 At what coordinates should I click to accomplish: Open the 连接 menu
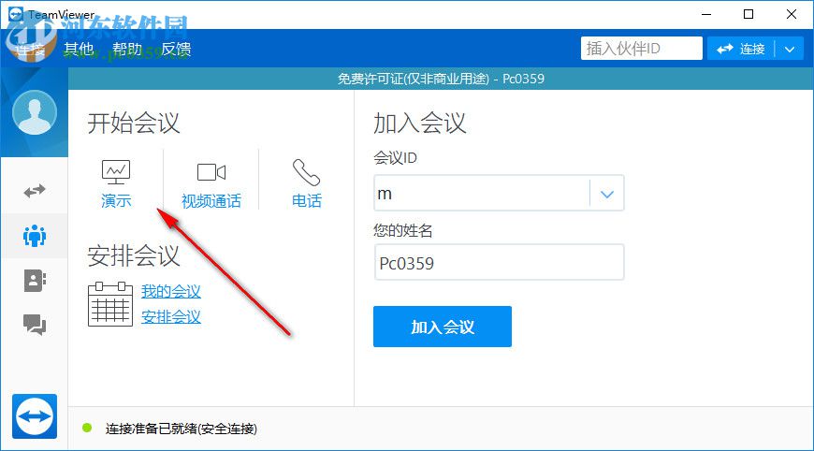click(x=30, y=50)
